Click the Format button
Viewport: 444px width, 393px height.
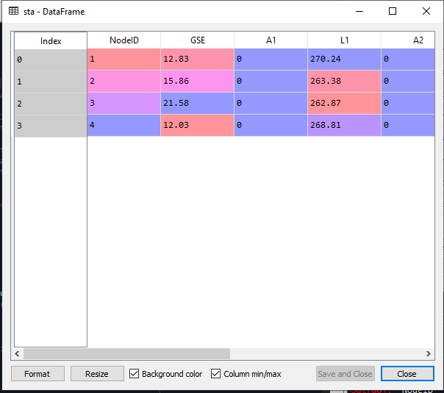click(37, 374)
